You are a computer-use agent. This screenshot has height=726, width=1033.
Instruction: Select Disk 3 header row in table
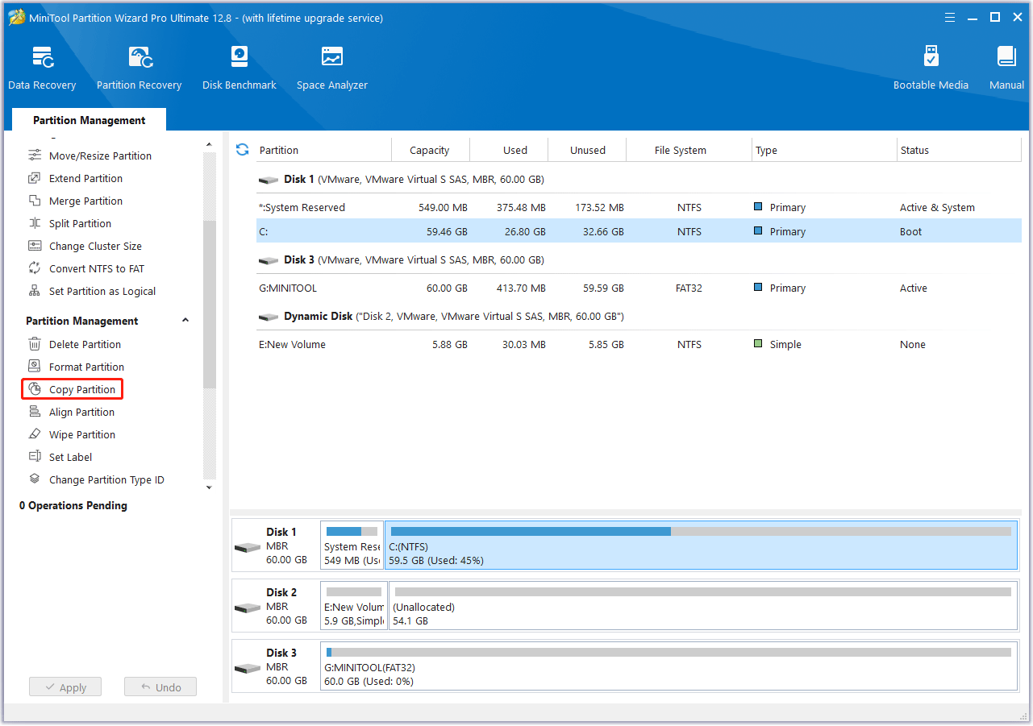click(x=639, y=259)
